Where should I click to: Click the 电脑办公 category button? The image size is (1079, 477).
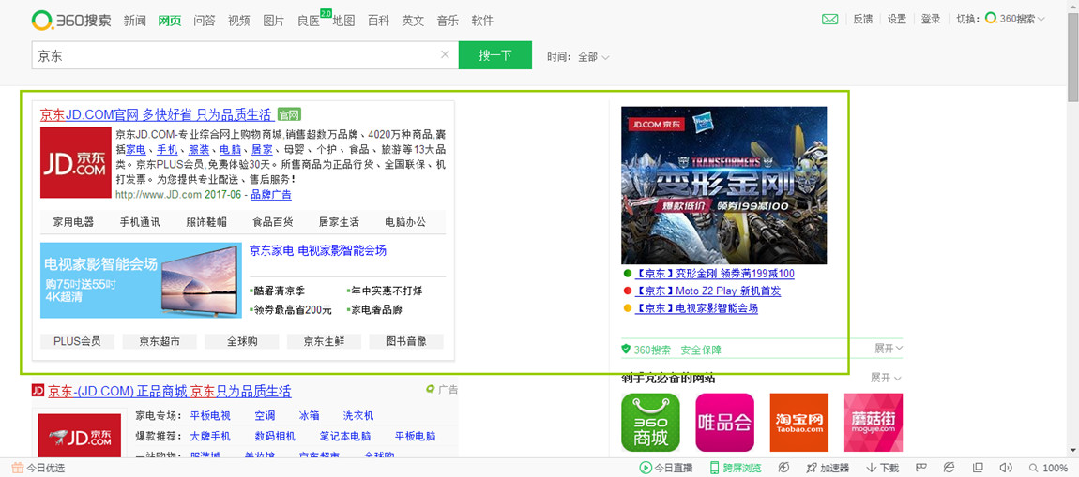click(x=405, y=222)
